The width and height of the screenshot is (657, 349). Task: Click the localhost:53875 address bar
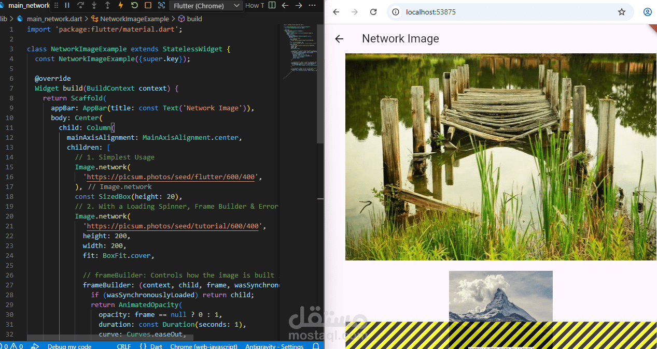510,12
